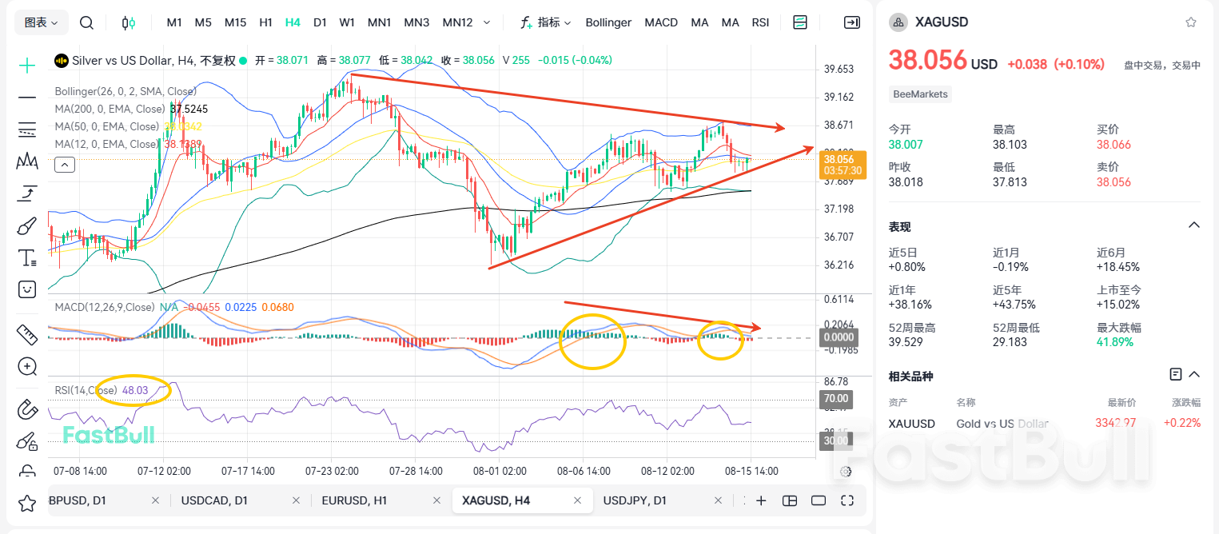Screen dimensions: 1219x534
Task: Select the crosshair tool
Action: [x=27, y=63]
